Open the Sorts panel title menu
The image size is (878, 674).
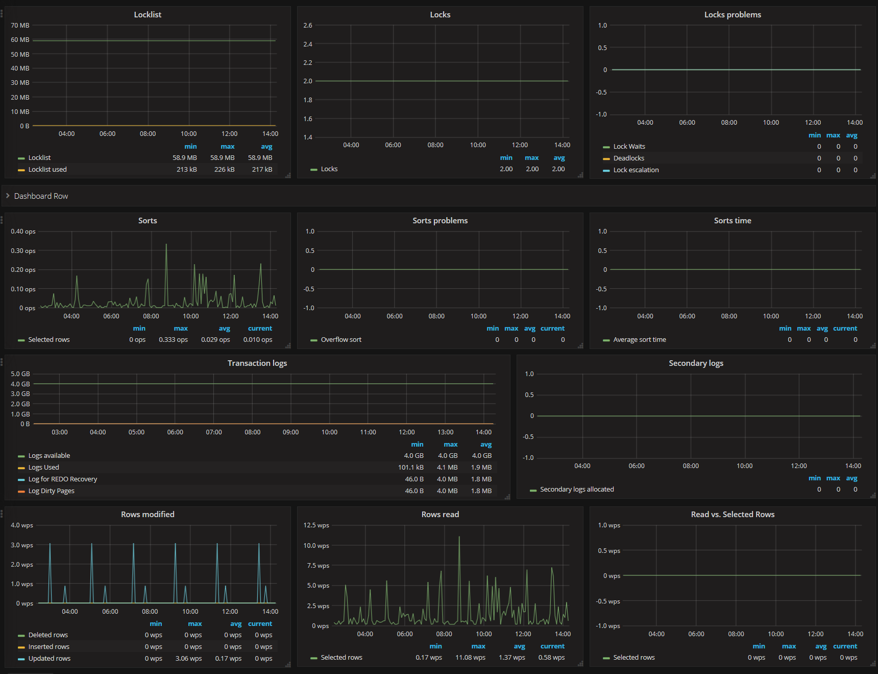(x=148, y=221)
